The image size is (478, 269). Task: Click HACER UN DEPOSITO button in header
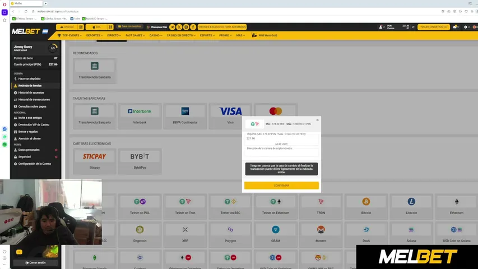pos(434,27)
